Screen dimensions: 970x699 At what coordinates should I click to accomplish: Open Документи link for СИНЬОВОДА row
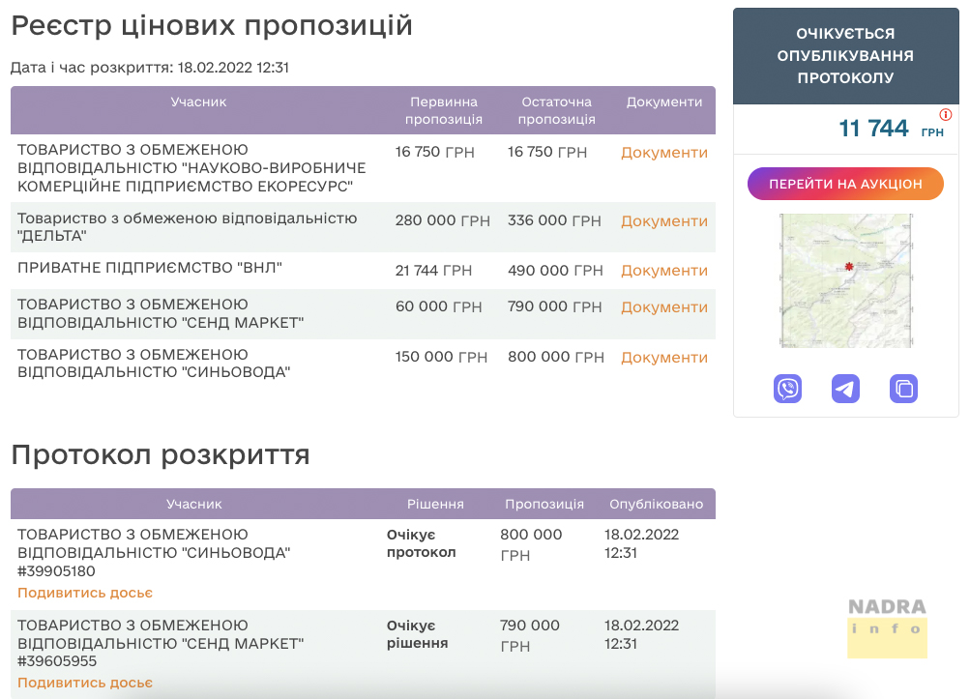(x=663, y=358)
